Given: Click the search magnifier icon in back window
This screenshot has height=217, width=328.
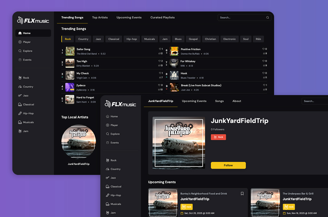Looking at the screenshot, I should [268, 17].
